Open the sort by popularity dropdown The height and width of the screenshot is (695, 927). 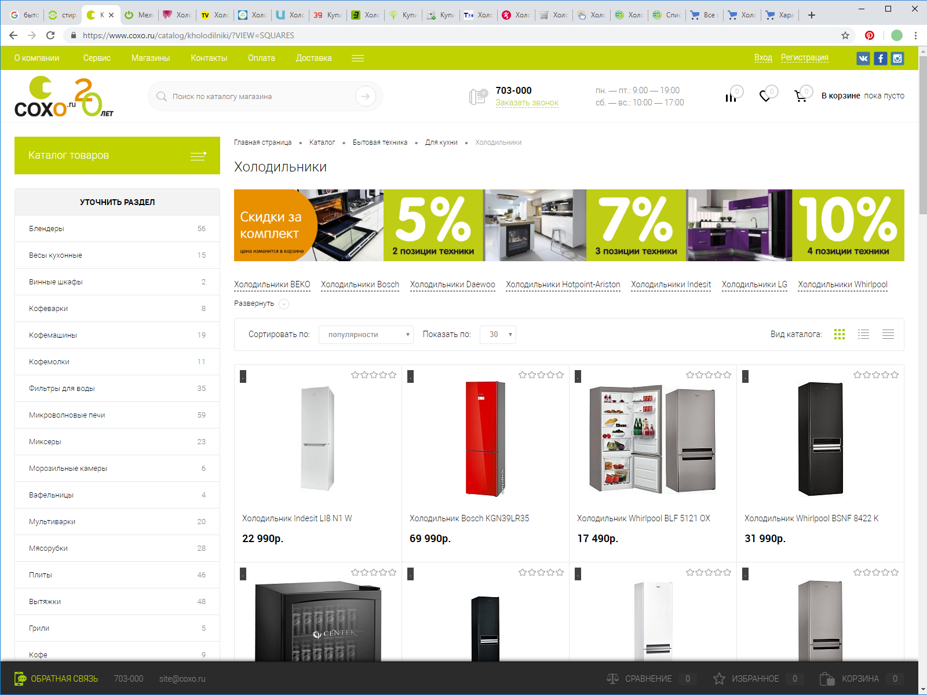pos(366,334)
